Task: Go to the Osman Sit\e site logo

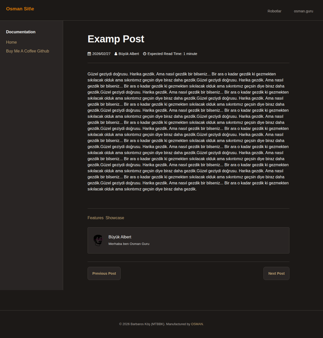Action: click(20, 9)
